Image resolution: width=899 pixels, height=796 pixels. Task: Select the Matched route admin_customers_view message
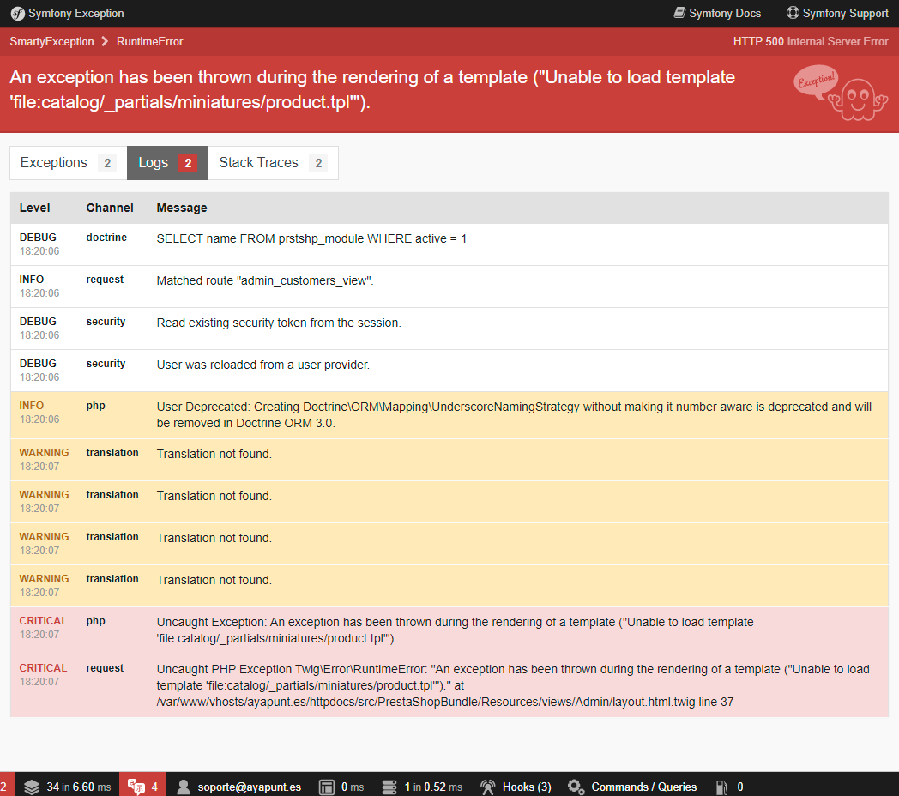265,280
